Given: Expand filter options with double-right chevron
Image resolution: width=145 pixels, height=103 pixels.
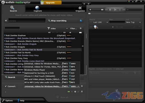Looking at the screenshot, I should pos(81,28).
